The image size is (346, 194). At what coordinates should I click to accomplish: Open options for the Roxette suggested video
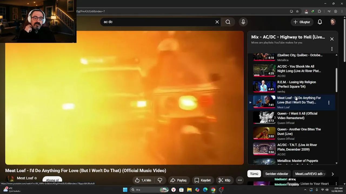[336, 184]
